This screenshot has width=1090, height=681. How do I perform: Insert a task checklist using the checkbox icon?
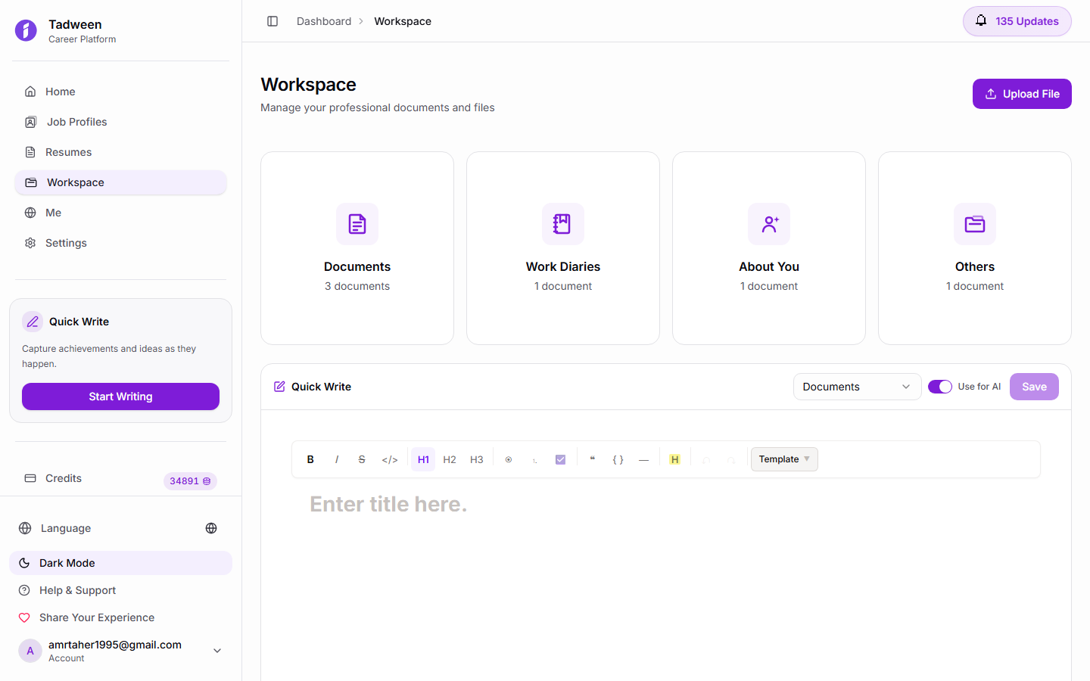(x=560, y=459)
